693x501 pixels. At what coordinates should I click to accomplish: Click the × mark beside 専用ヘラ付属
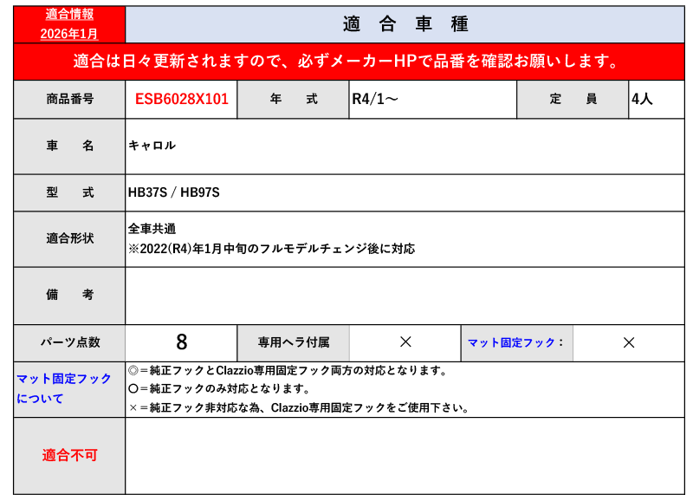tap(405, 342)
